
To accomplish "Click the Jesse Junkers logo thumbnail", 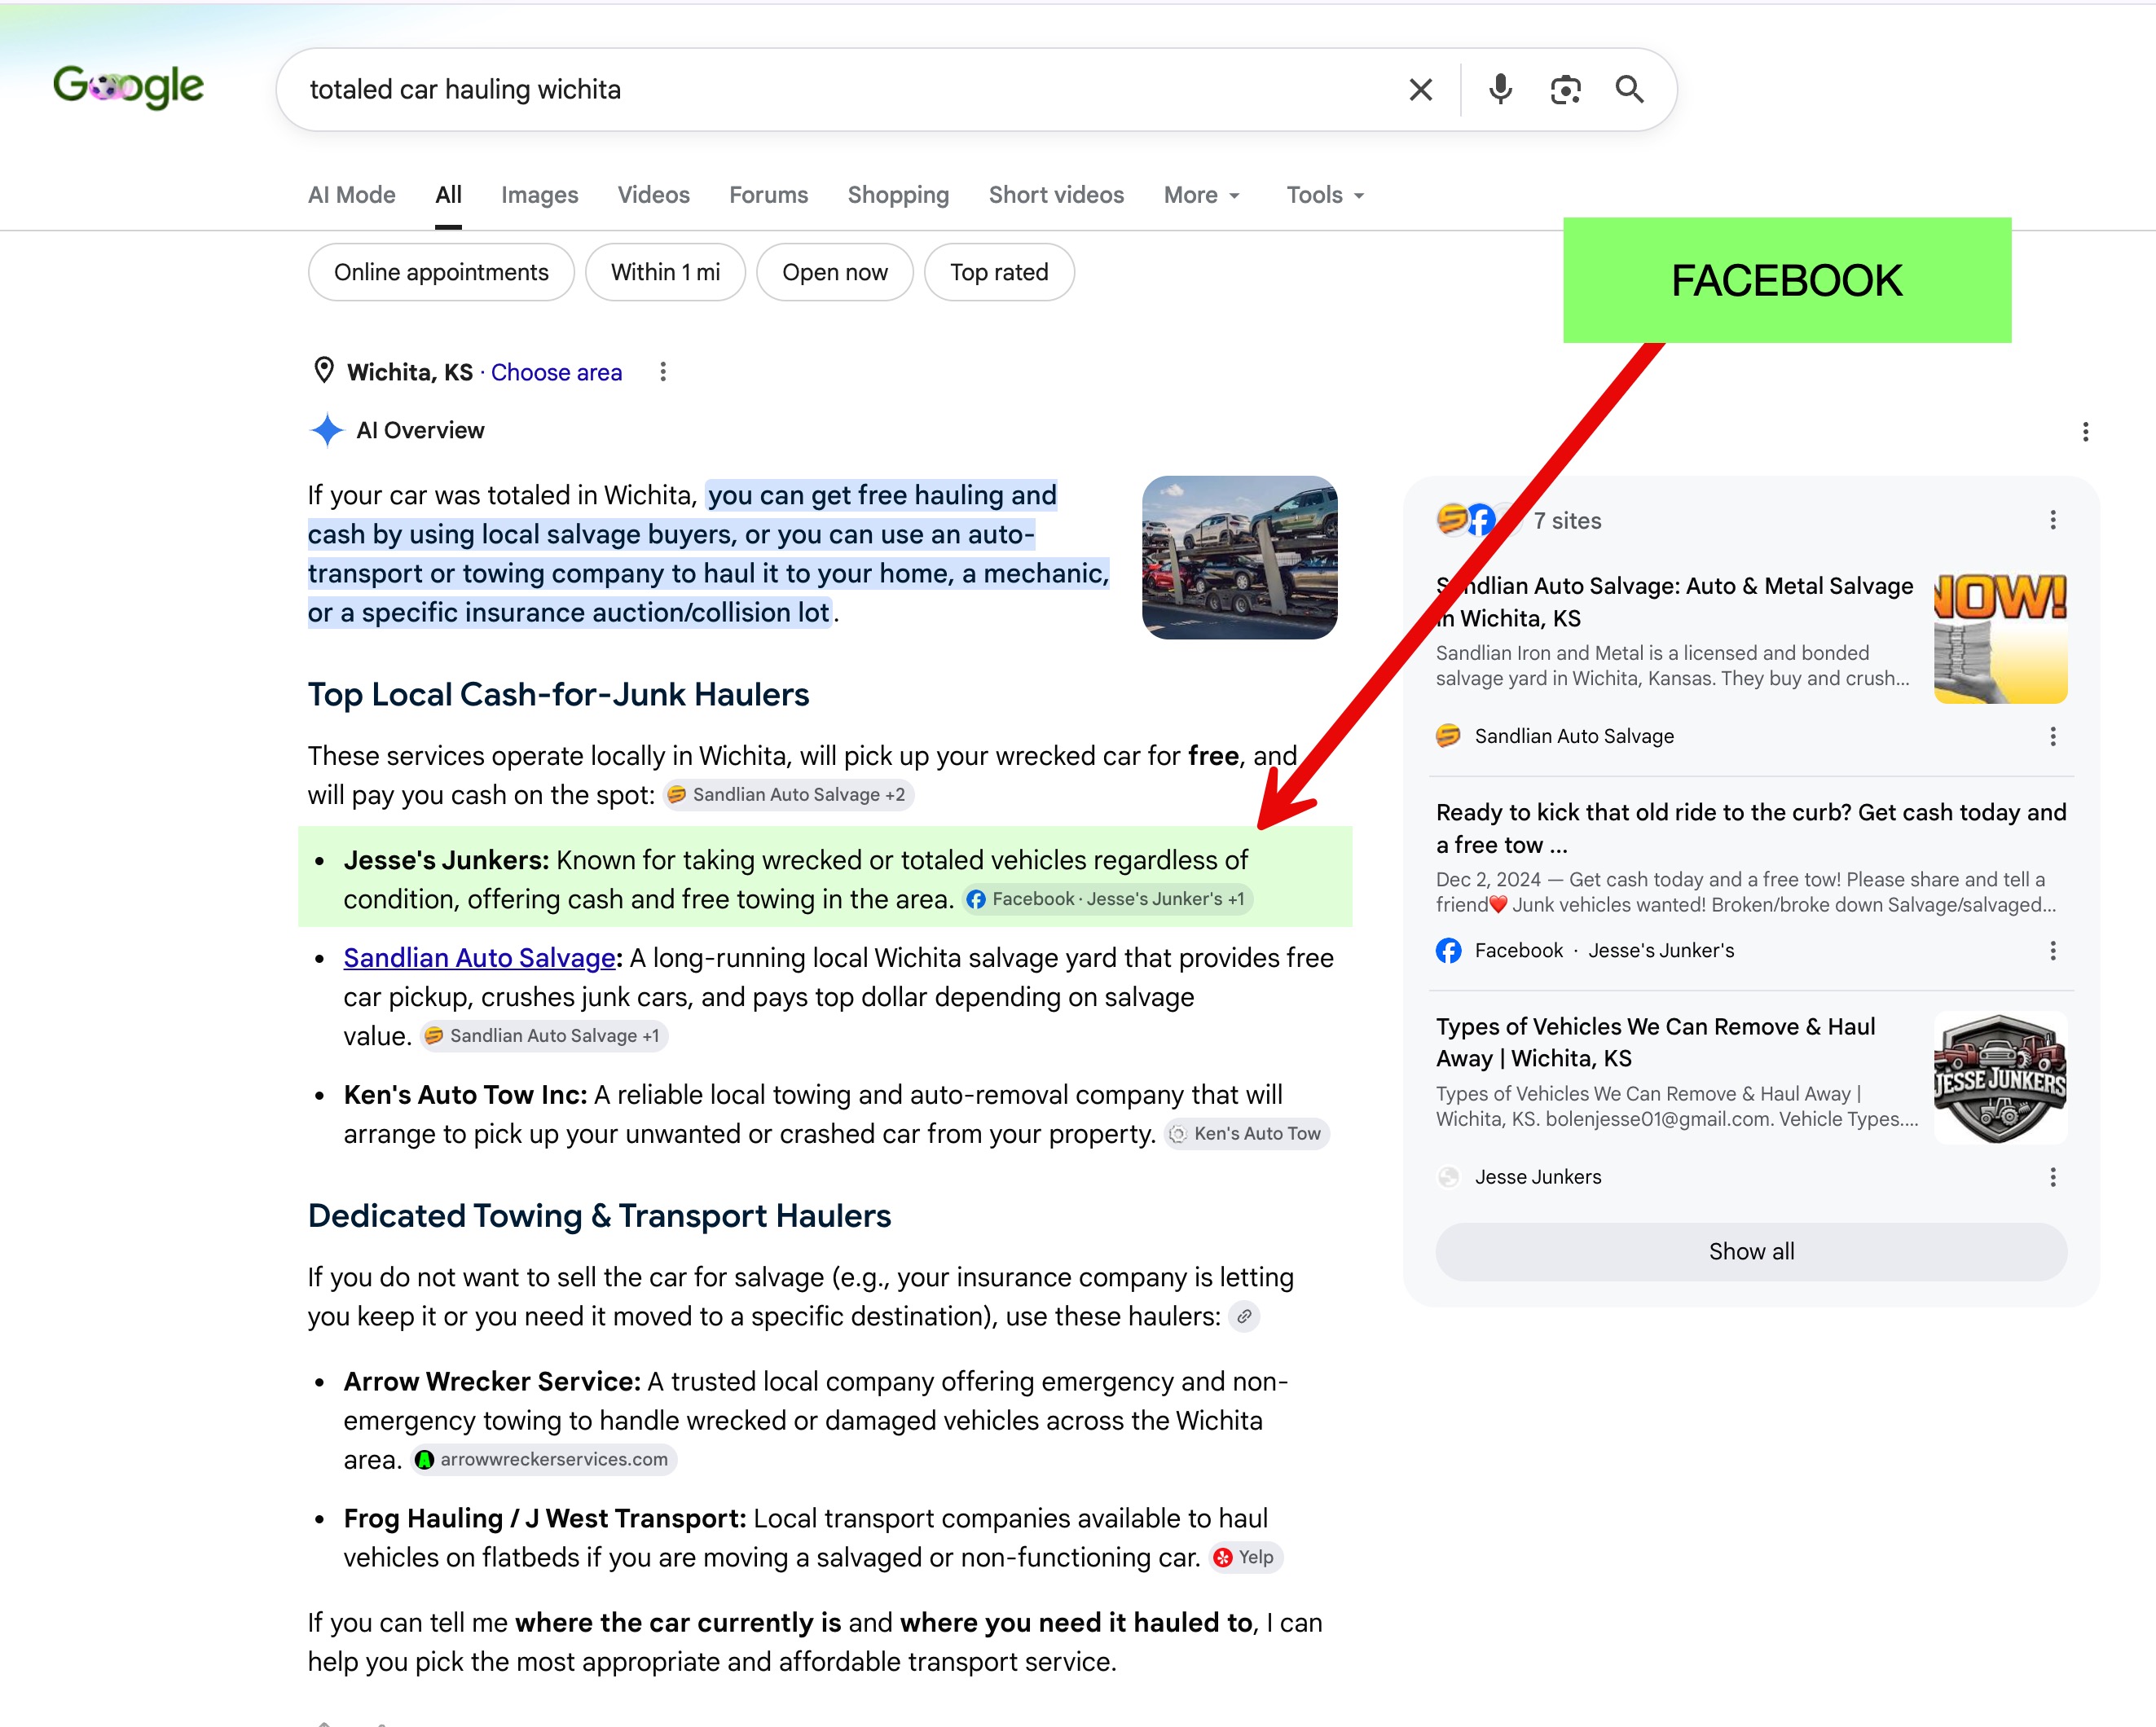I will 2000,1078.
